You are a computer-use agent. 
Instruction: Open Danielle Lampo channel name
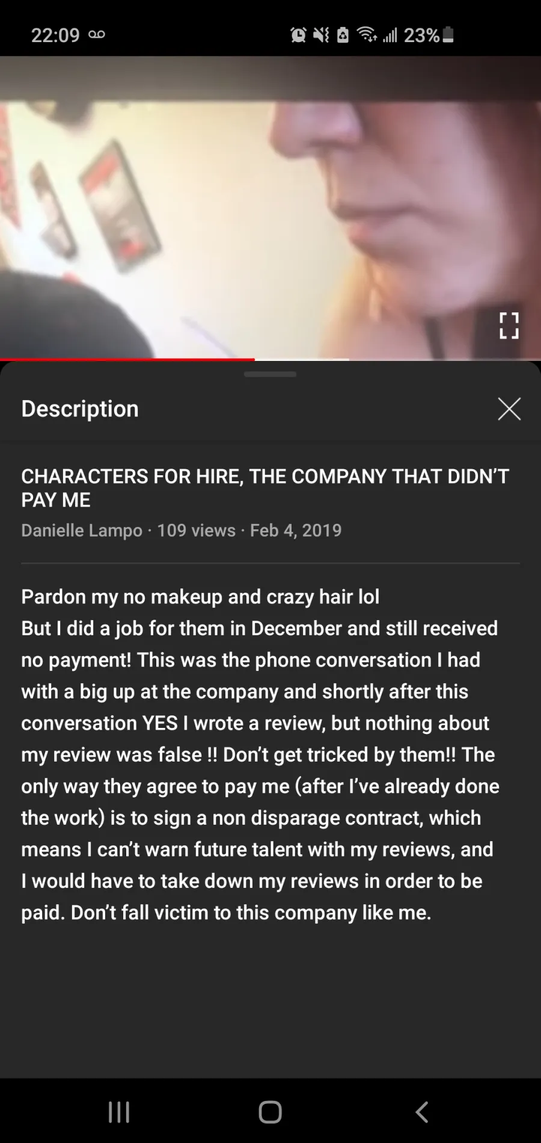coord(82,530)
